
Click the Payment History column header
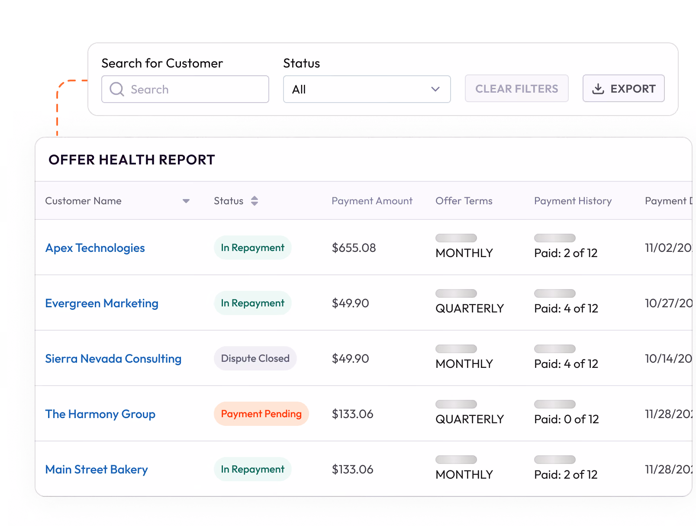pyautogui.click(x=573, y=201)
